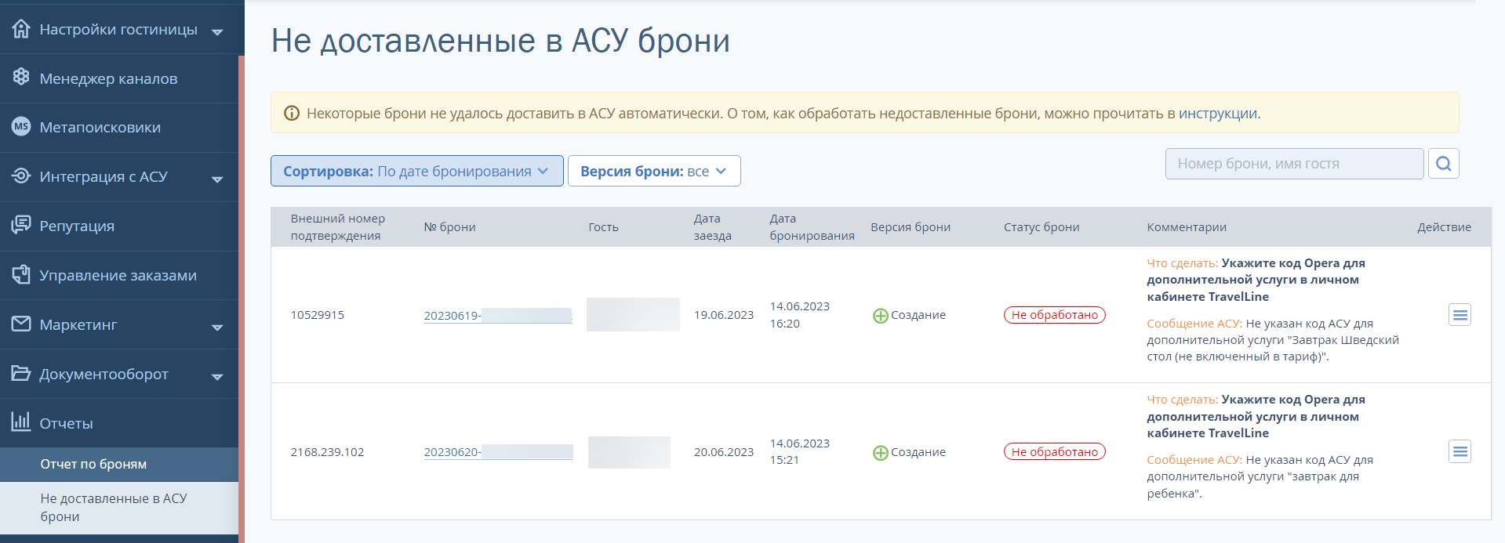Click booking date 14.06.2023 16:20
Viewport: 1505px width, 543px height.
(x=799, y=315)
